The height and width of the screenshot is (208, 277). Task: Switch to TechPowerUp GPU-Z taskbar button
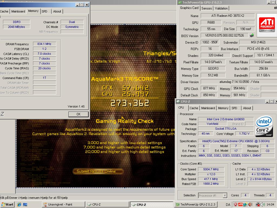click(196, 204)
